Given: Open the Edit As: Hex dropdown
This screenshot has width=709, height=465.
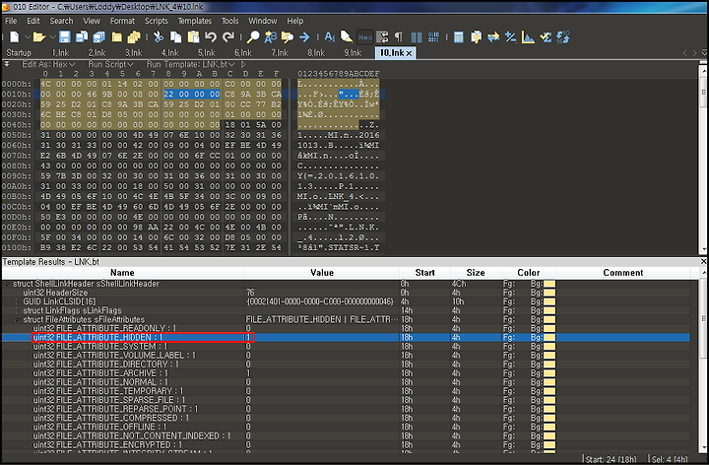Looking at the screenshot, I should point(48,64).
